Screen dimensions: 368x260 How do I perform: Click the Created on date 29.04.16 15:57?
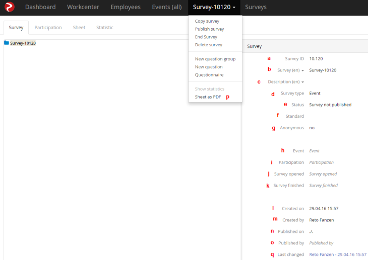click(324, 209)
